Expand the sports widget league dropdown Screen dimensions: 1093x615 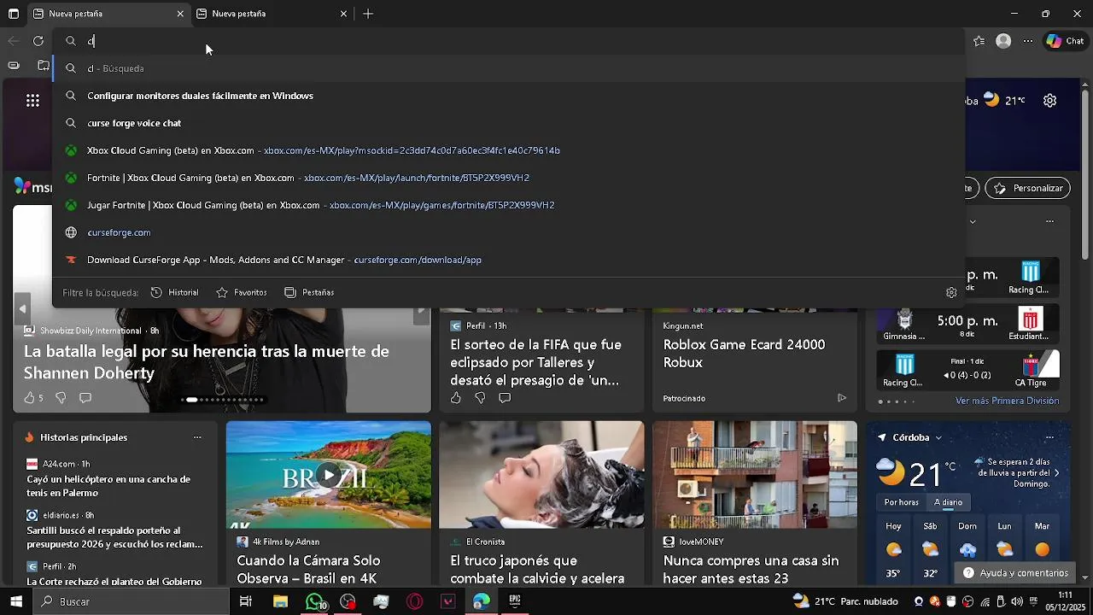(x=973, y=221)
